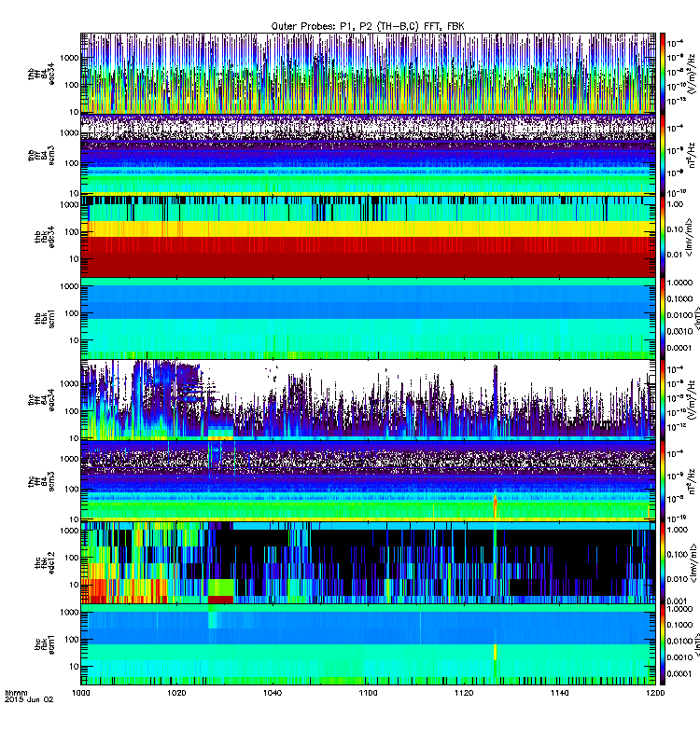
Task: Click the 1100 time tick label
Action: pos(368,693)
